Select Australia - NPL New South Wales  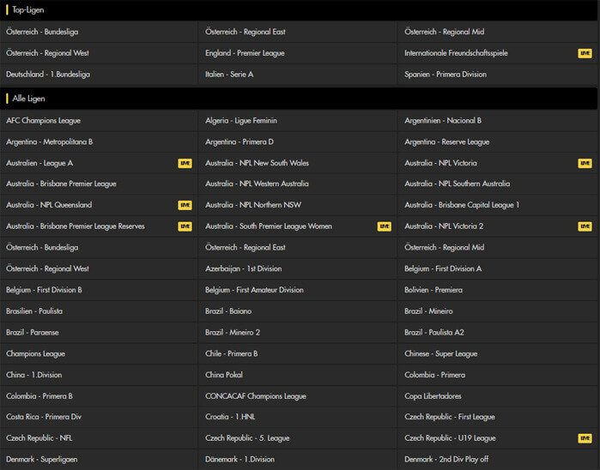[297, 163]
